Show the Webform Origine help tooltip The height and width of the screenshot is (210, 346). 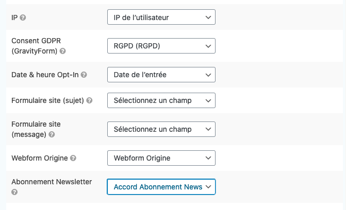pos(73,158)
